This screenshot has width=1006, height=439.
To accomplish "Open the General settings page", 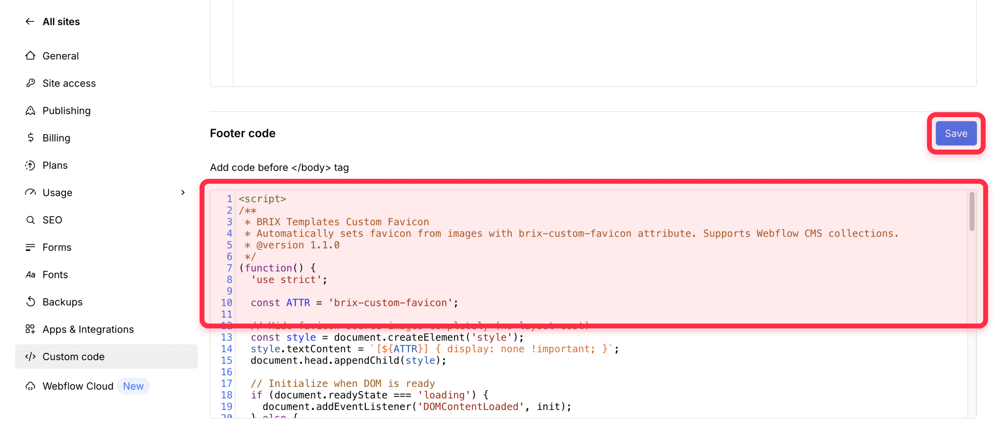I will pyautogui.click(x=61, y=56).
